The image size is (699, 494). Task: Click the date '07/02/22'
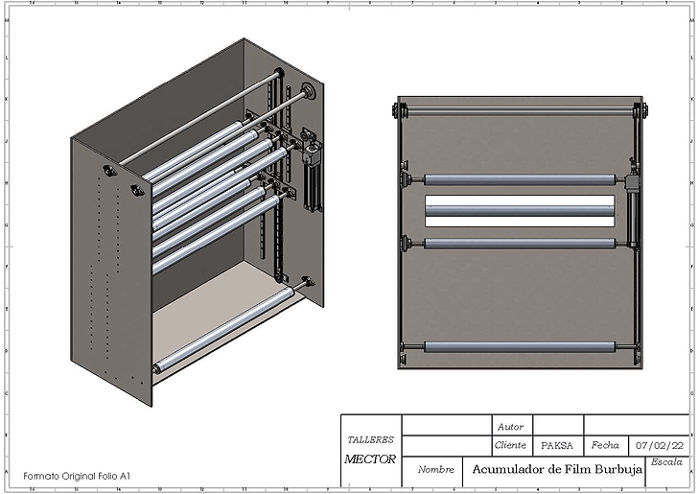pyautogui.click(x=660, y=445)
